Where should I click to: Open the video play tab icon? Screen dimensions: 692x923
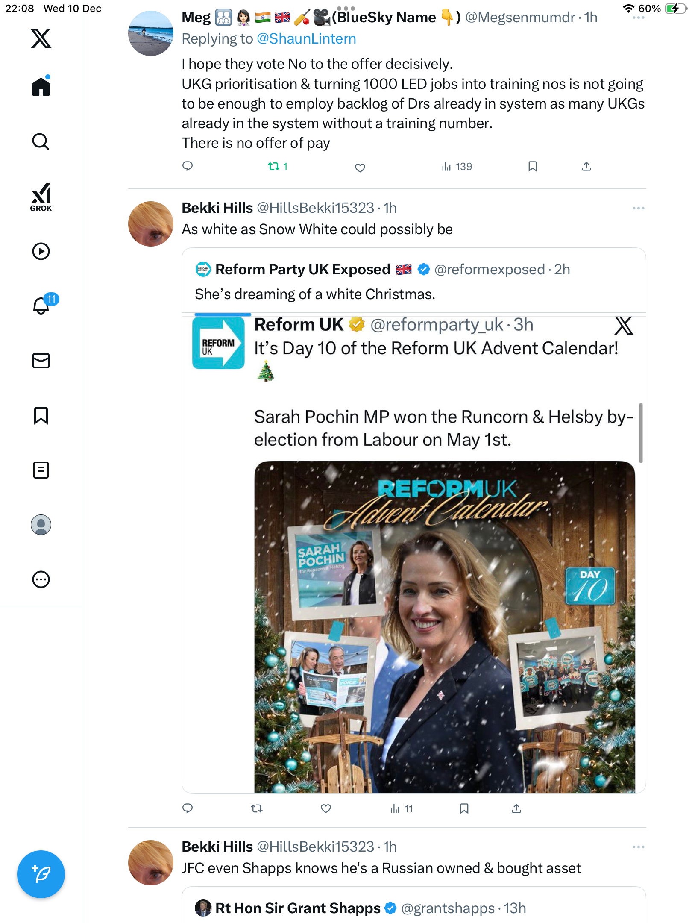41,251
